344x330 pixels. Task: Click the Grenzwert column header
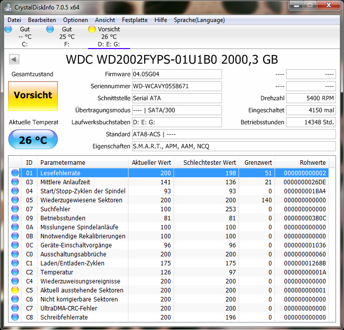(257, 162)
